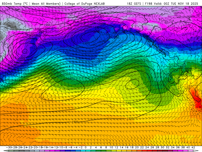Select the gray swatch under the -30 scale label
Screen dimensions: 202x152
click(11, 151)
